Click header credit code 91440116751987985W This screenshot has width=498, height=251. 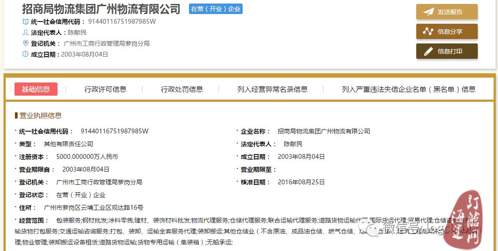pyautogui.click(x=122, y=22)
